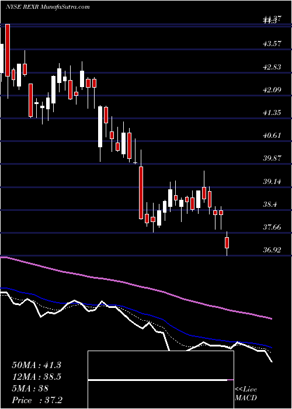Click the MACD inset box
This screenshot has height=409, width=292.
[161, 380]
